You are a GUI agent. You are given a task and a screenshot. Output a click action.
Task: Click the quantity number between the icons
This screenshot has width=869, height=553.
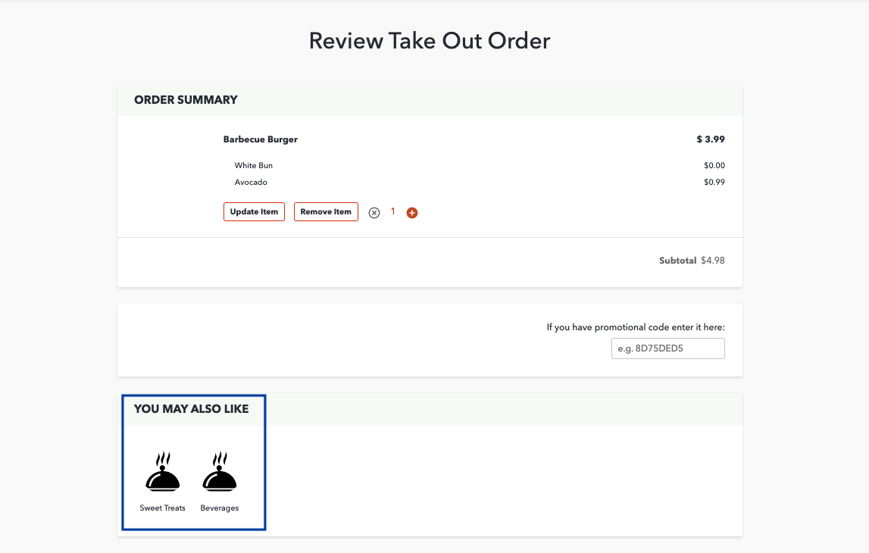point(393,212)
